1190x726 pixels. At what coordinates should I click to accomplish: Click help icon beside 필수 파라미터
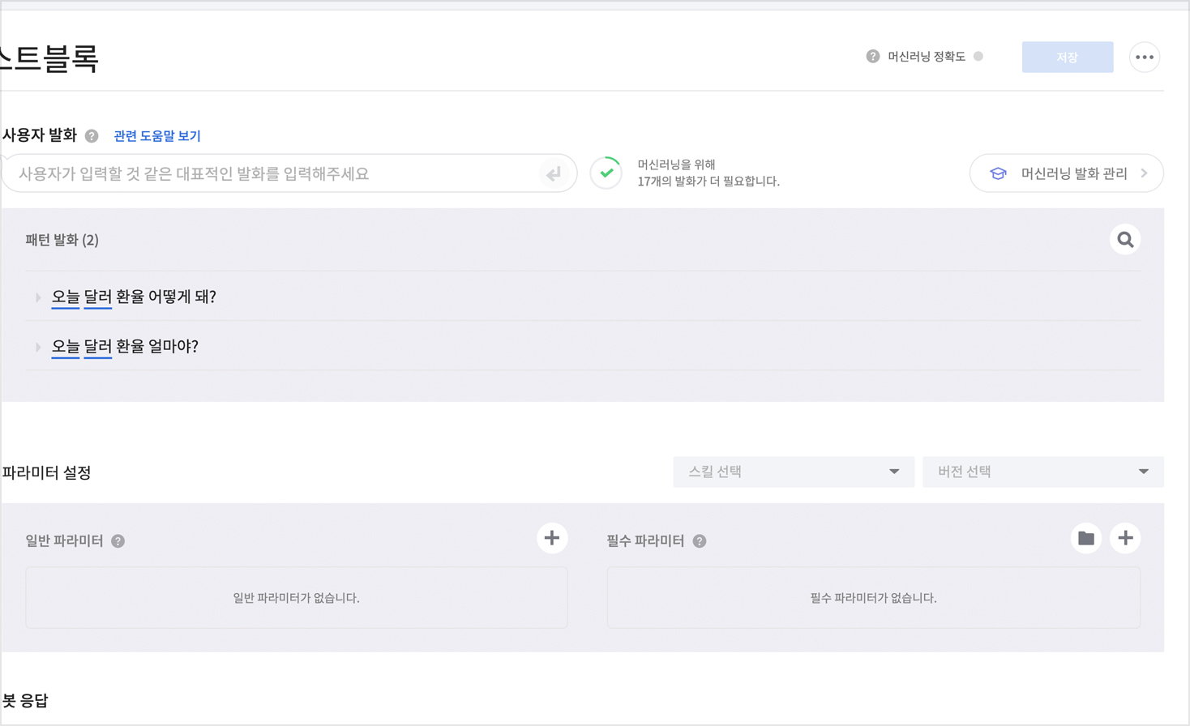(x=700, y=541)
